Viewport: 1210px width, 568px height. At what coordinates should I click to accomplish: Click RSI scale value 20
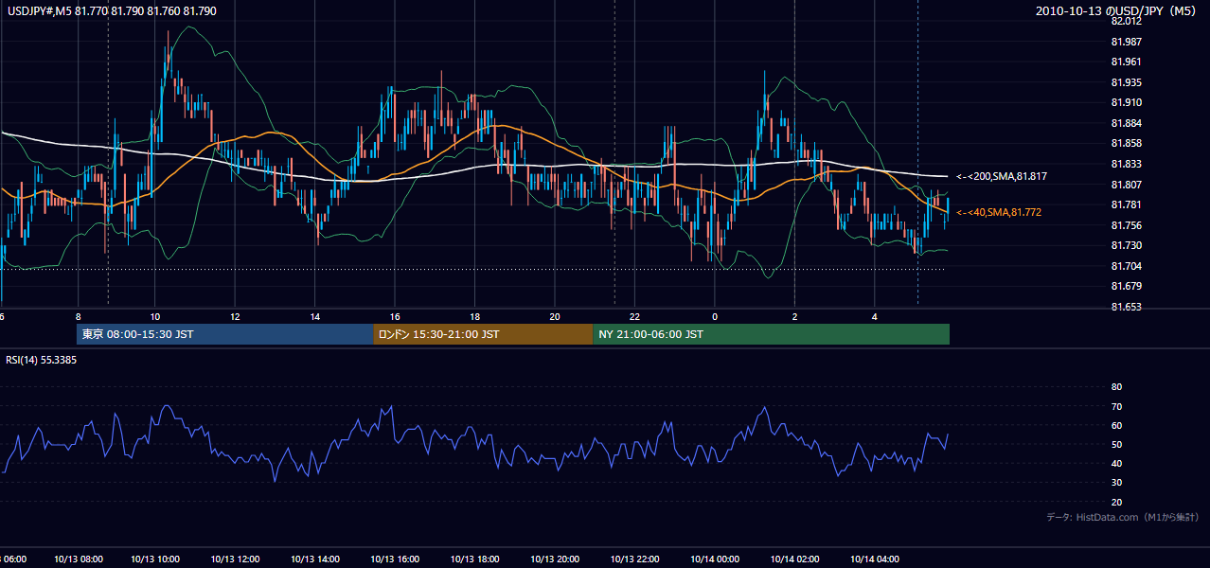point(1116,502)
